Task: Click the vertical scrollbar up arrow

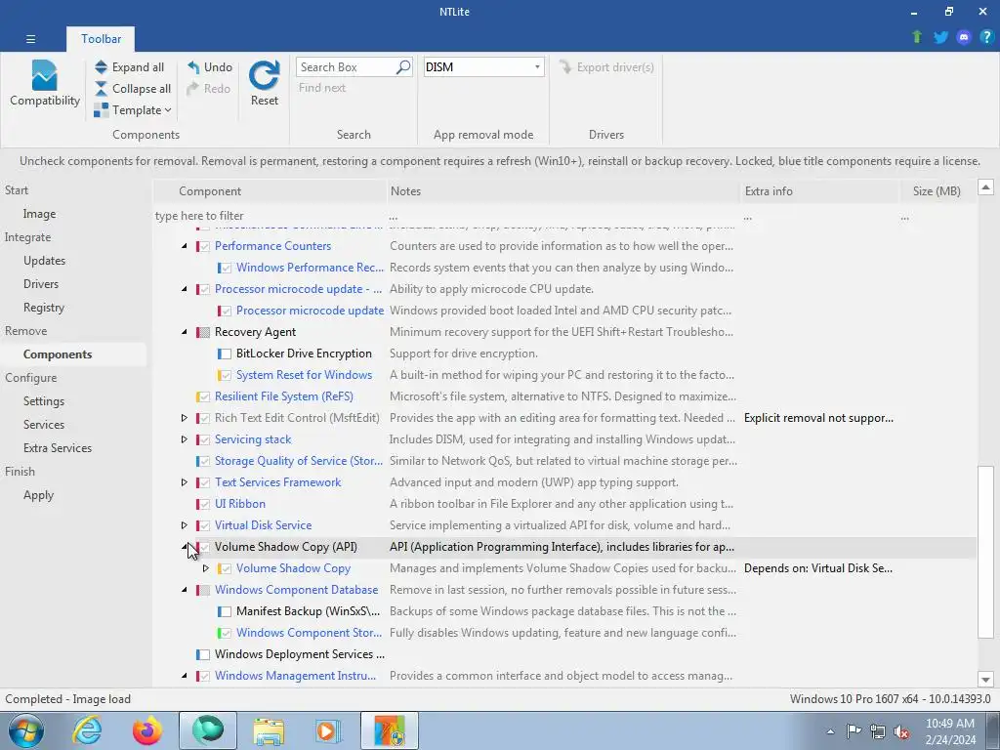Action: [x=985, y=187]
